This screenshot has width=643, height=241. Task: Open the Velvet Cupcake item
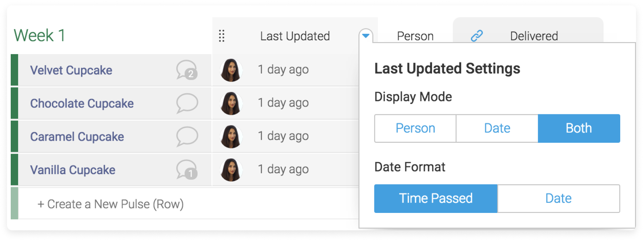71,70
